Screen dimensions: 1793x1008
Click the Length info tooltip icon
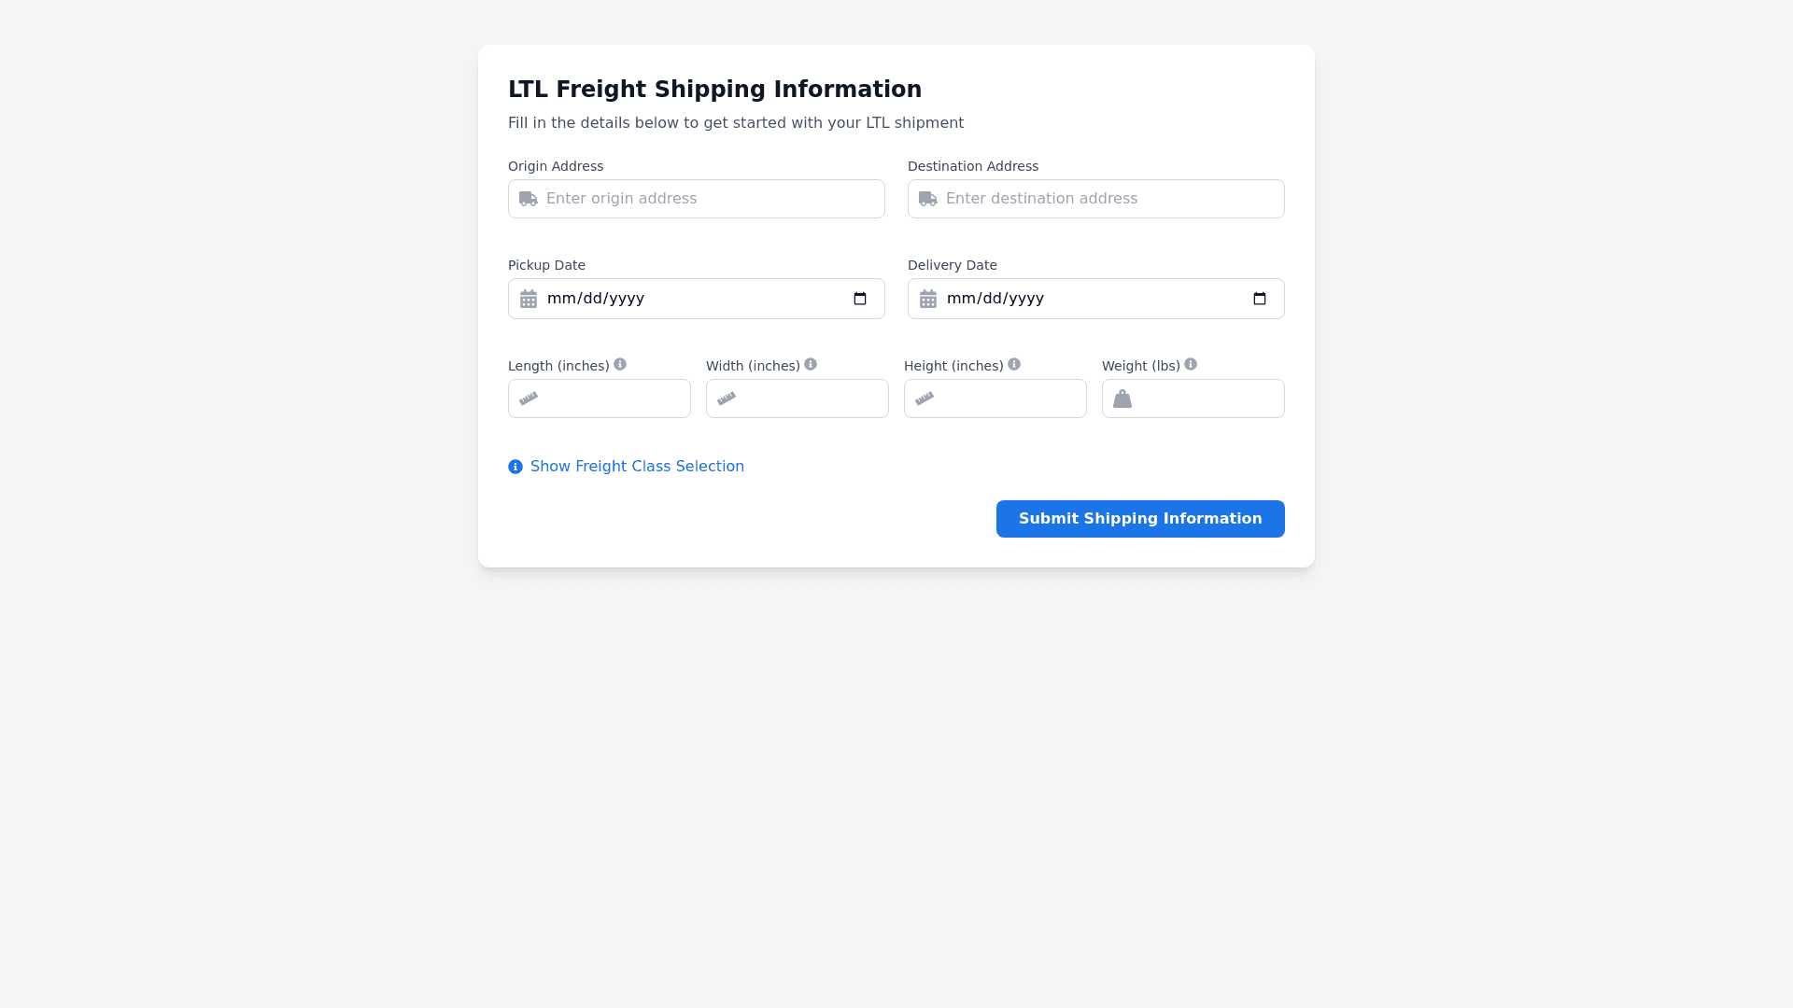tap(620, 365)
